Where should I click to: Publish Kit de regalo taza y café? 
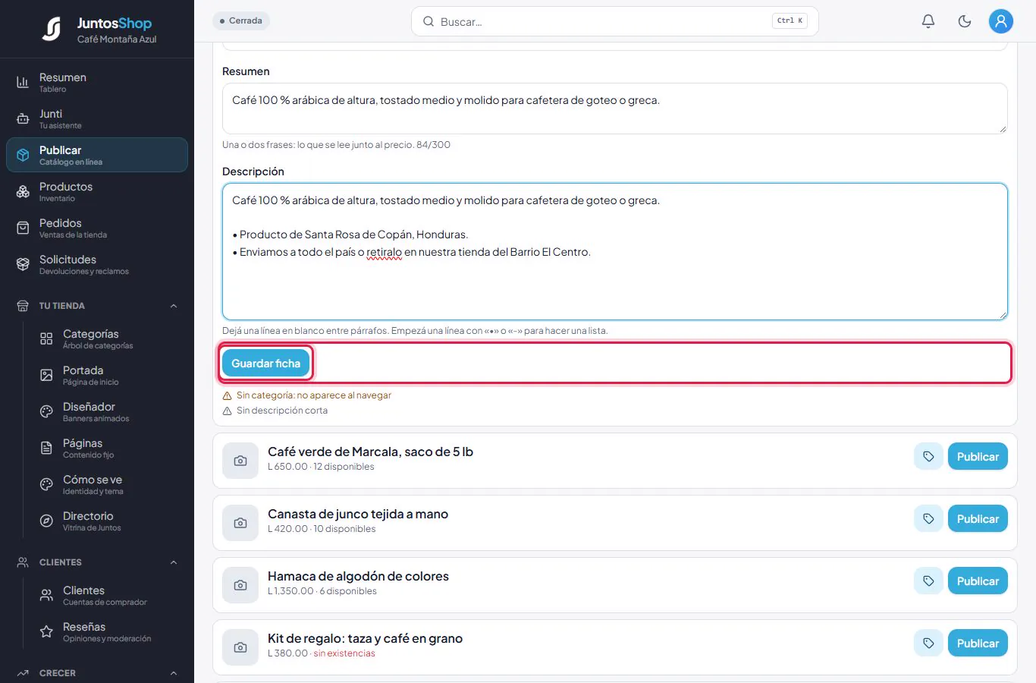(978, 643)
